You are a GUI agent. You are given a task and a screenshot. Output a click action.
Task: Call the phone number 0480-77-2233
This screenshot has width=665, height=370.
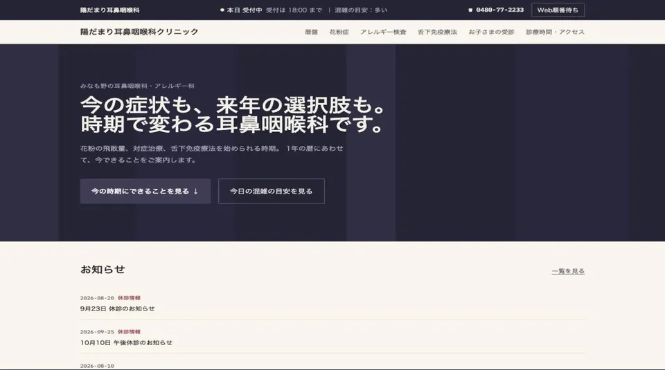pos(499,10)
